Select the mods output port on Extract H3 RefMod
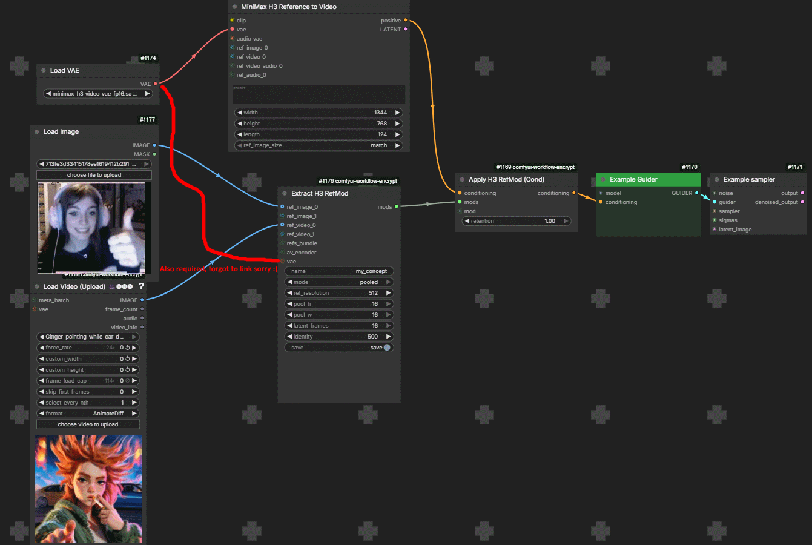The width and height of the screenshot is (812, 545). coord(397,207)
